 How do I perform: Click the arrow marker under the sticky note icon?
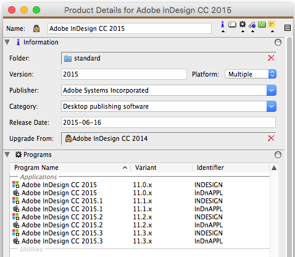272,32
